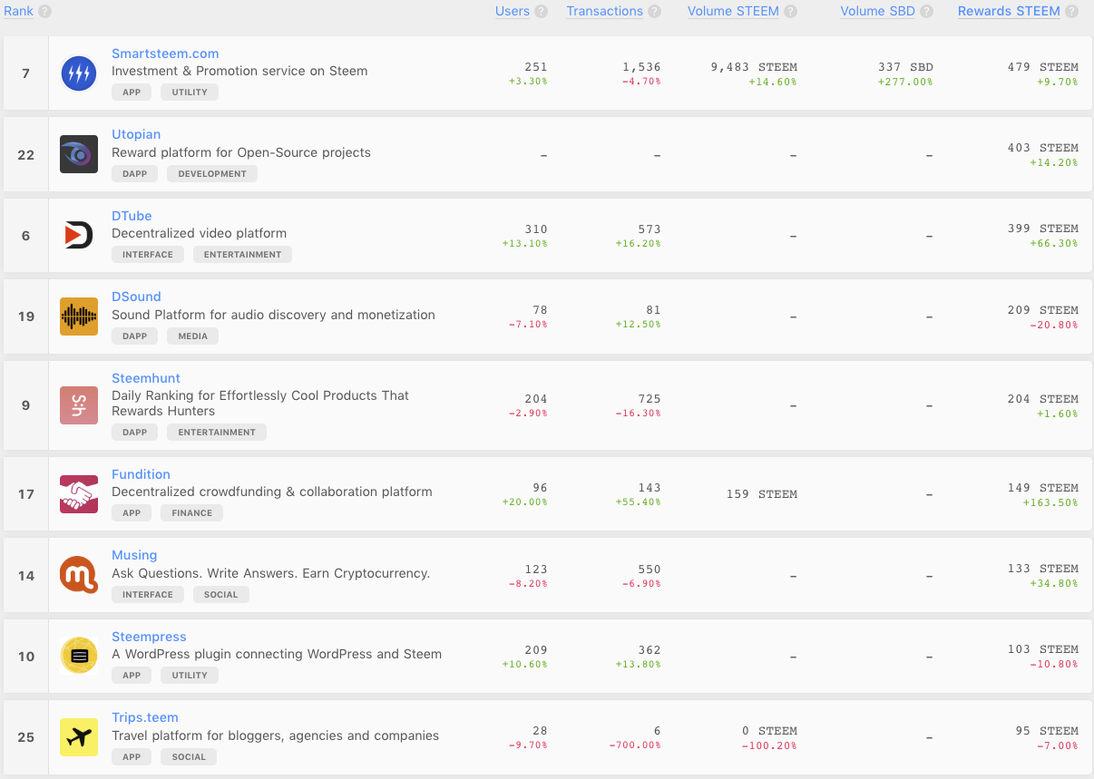Click the 403 STEEM rewards for Utopian
The height and width of the screenshot is (779, 1094).
click(1043, 148)
